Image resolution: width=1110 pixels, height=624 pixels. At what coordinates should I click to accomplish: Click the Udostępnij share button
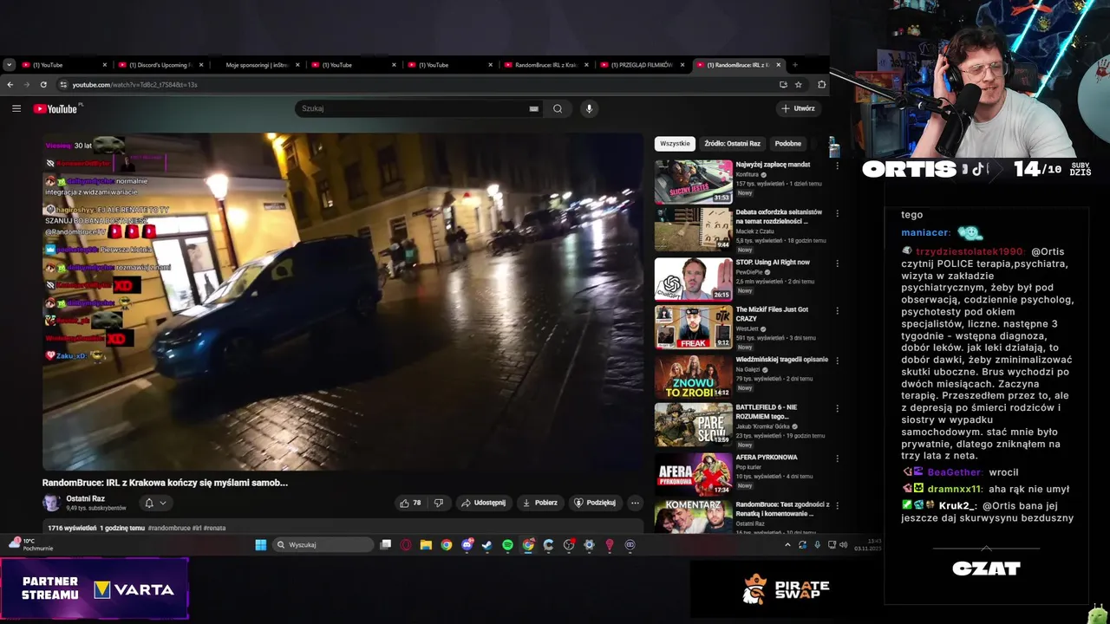[484, 503]
